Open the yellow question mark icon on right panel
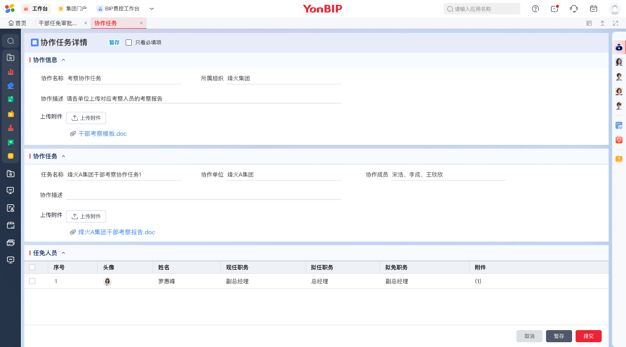 coord(619,159)
